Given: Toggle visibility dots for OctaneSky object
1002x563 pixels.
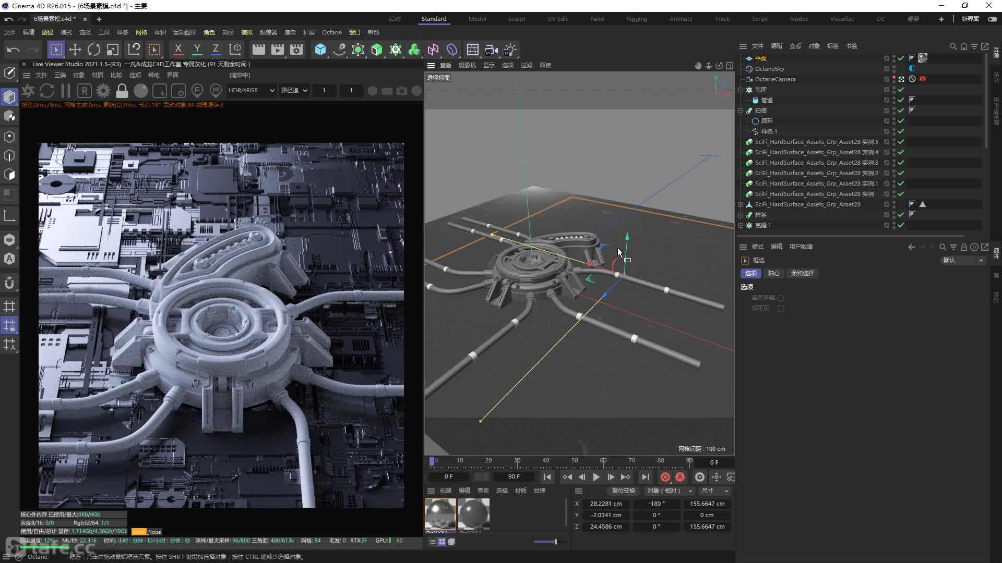Looking at the screenshot, I should pyautogui.click(x=894, y=69).
